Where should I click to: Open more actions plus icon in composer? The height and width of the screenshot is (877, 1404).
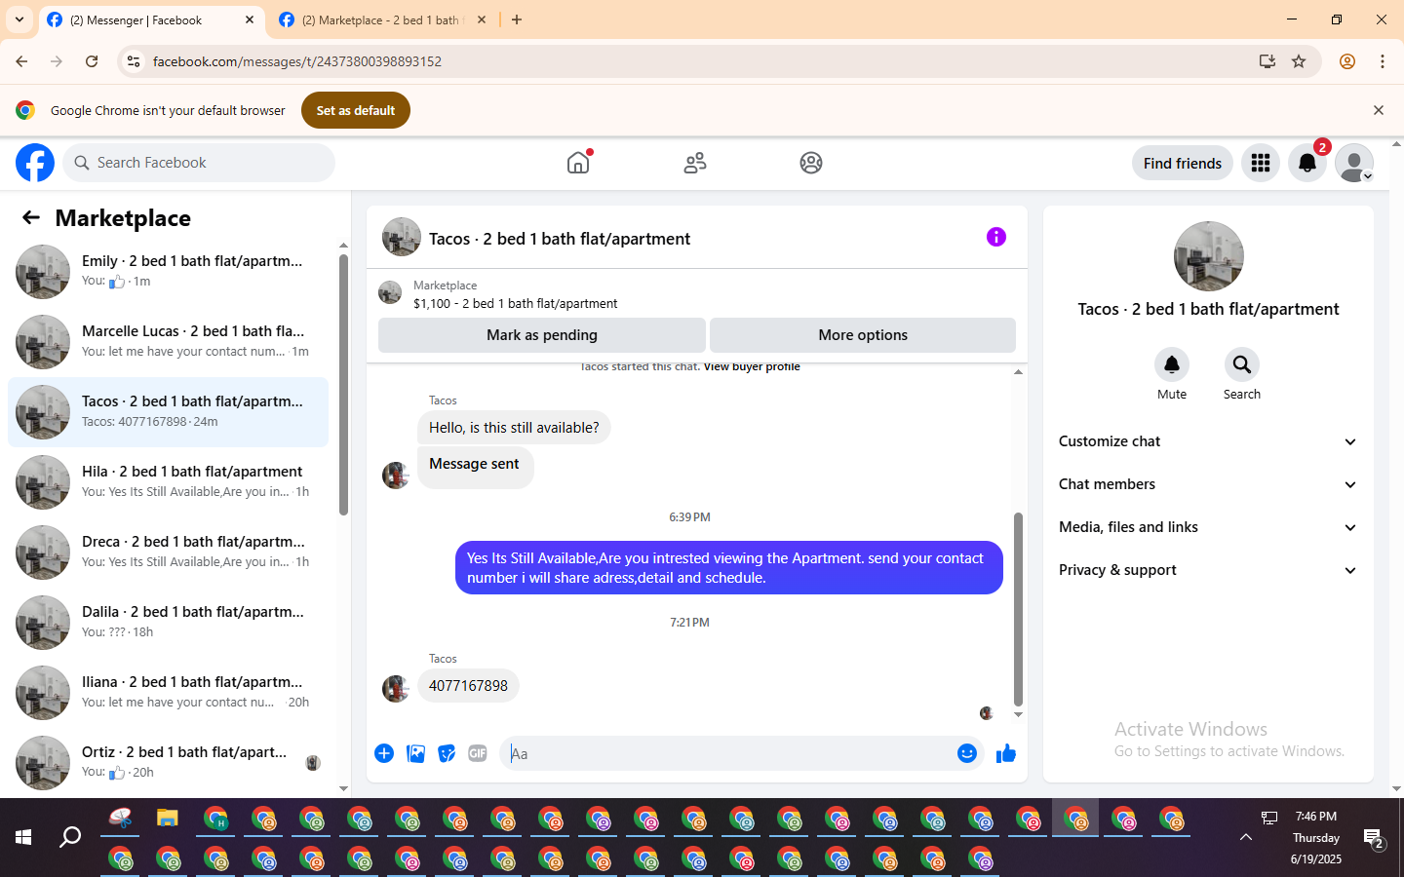point(384,753)
